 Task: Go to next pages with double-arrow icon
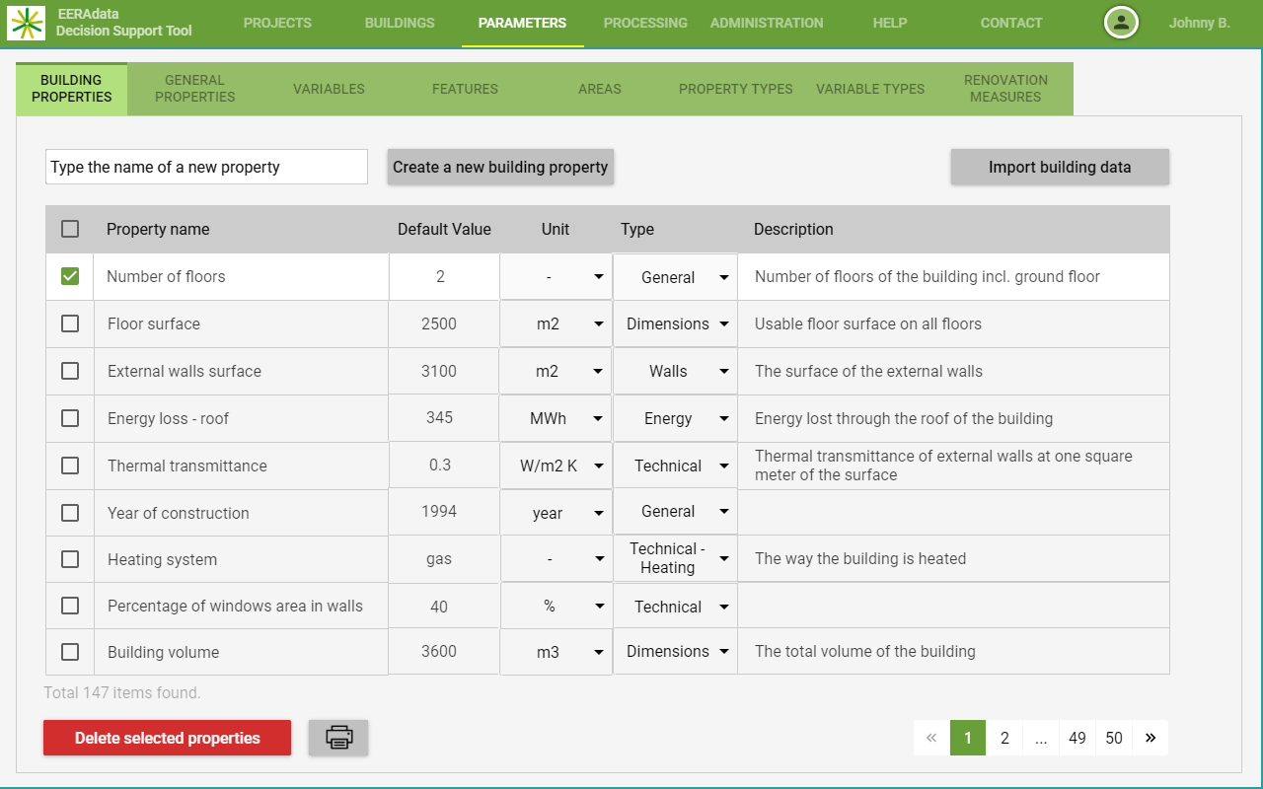click(1151, 738)
